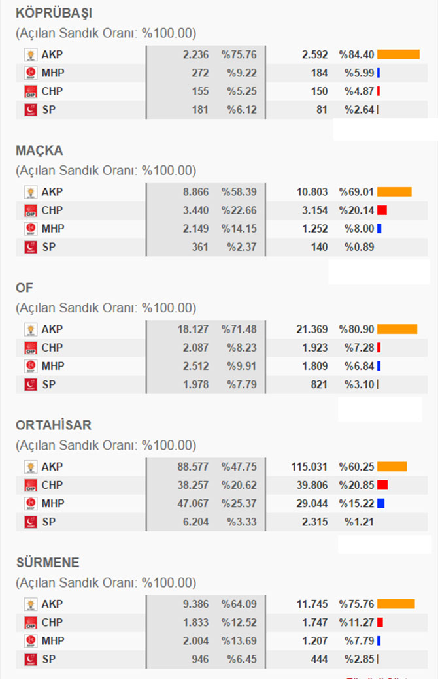Click the AKP logo in Köprübaşı table
438x679 pixels.
pos(30,54)
